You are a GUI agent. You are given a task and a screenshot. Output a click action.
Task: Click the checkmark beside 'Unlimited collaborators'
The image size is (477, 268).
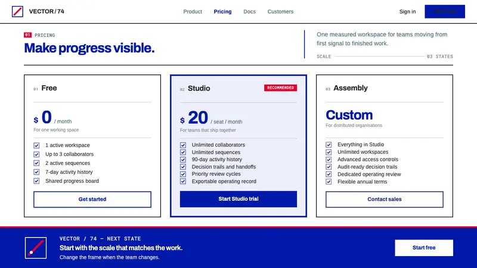(x=183, y=145)
